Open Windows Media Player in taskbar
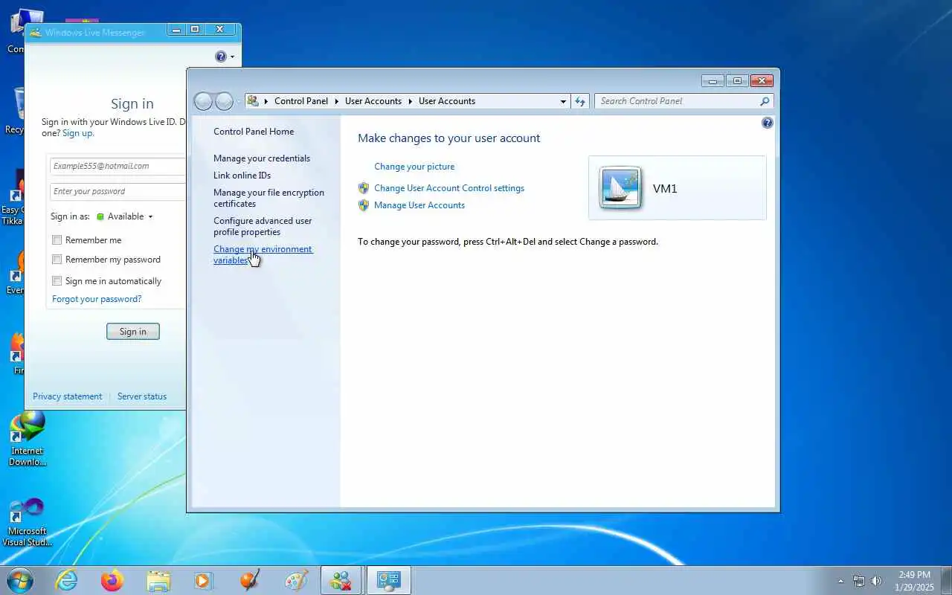 [203, 580]
